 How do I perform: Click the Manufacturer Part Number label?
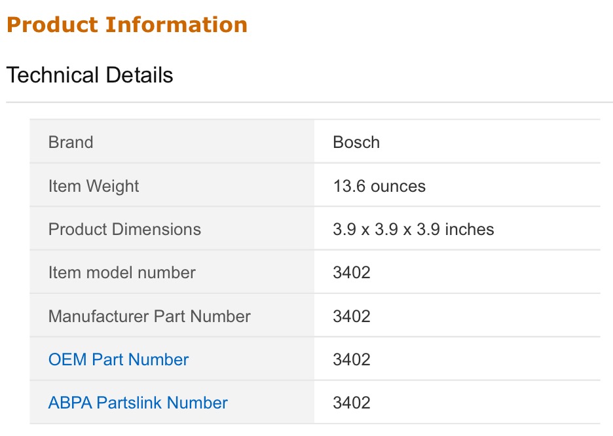[149, 316]
